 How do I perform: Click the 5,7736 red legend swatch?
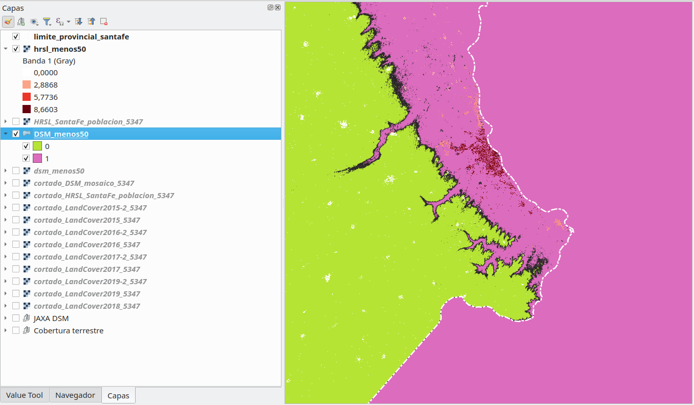[27, 97]
